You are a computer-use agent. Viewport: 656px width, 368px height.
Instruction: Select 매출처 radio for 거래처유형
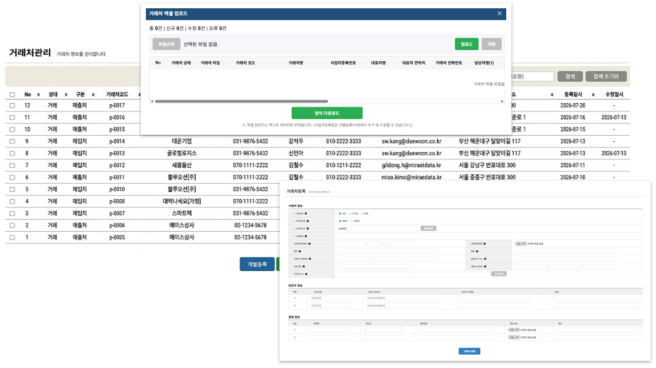[340, 221]
